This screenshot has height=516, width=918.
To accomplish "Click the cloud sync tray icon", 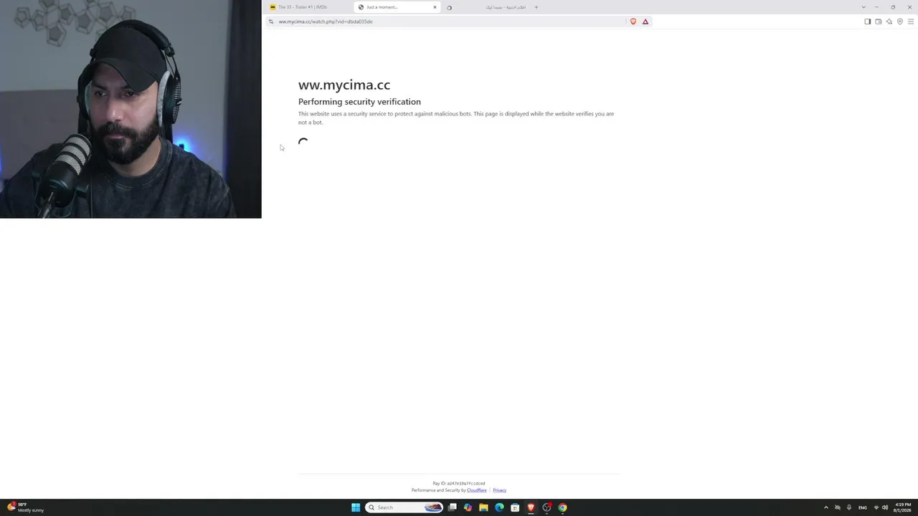I will click(838, 507).
